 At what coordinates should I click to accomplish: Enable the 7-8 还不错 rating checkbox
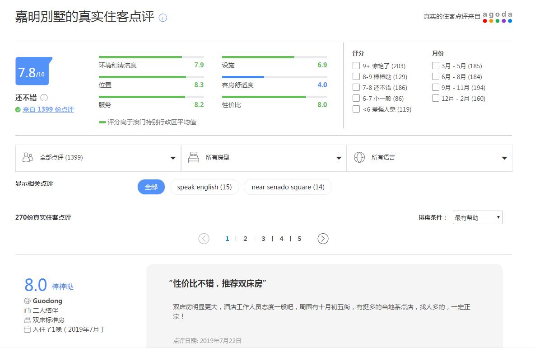356,87
